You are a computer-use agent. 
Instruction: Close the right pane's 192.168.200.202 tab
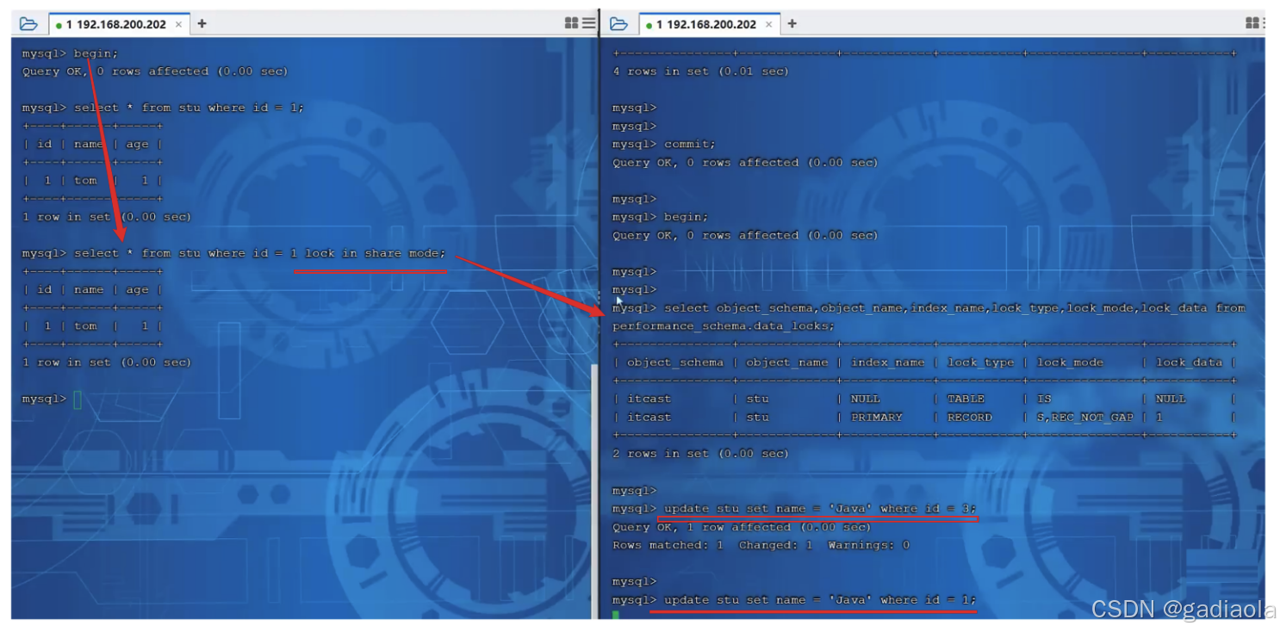click(x=769, y=24)
